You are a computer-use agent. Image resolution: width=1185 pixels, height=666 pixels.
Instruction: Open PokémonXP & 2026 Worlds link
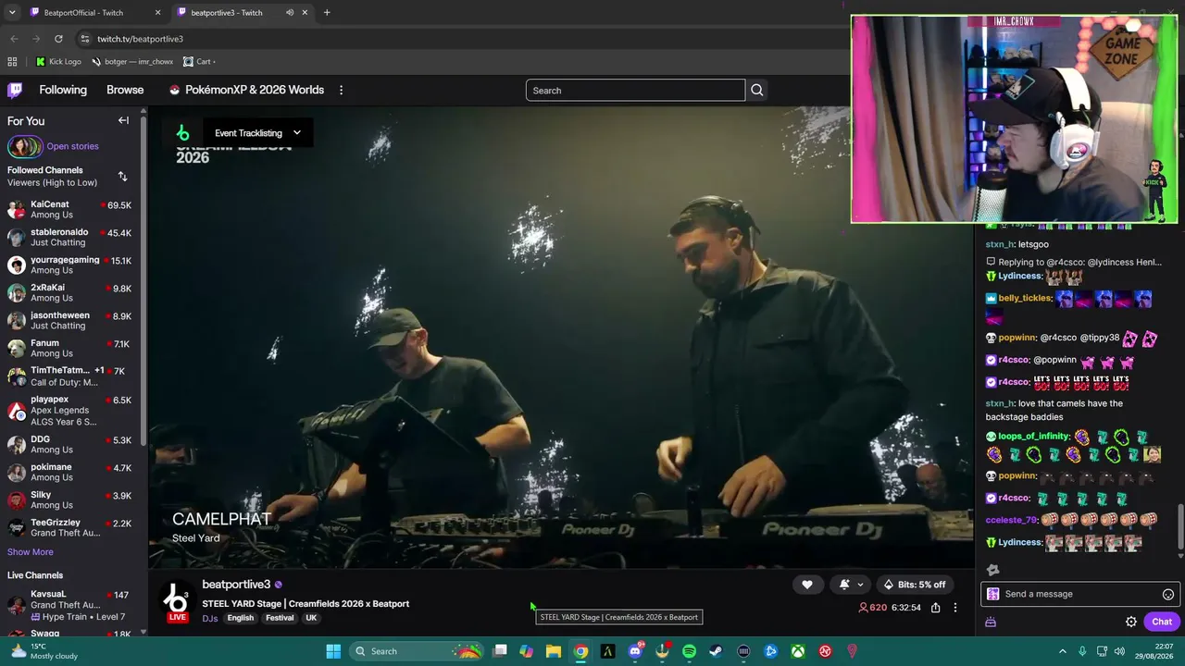tap(246, 90)
